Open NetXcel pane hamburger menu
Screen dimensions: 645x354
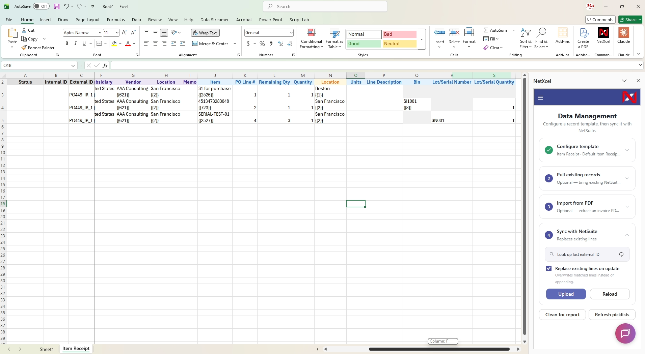click(x=540, y=98)
